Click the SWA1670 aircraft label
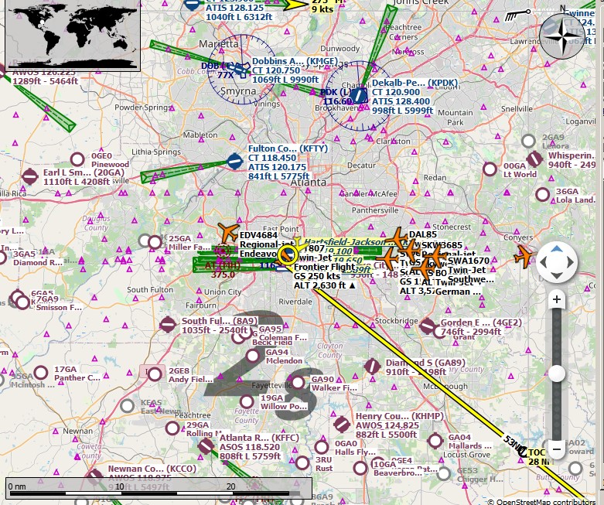The height and width of the screenshot is (505, 604). (469, 261)
